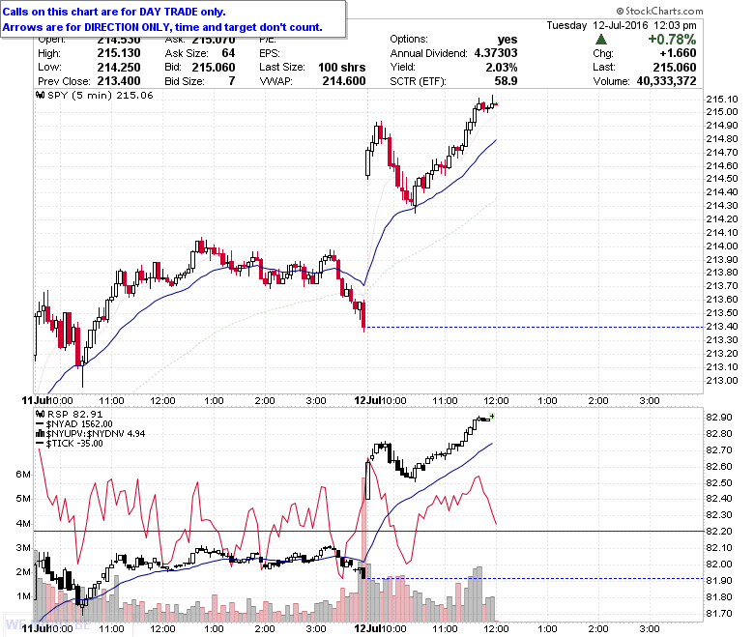Image resolution: width=754 pixels, height=637 pixels.
Task: Click the 11Jul date label under SPY chart
Action: [x=35, y=400]
